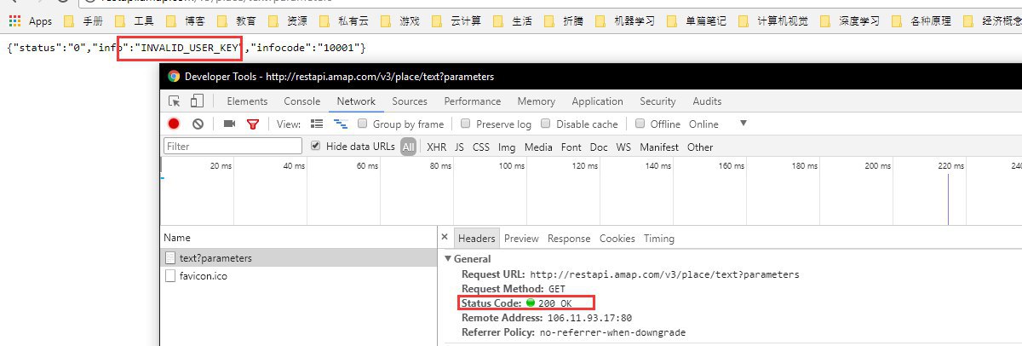
Task: Open the Timing detail tab
Action: point(659,239)
